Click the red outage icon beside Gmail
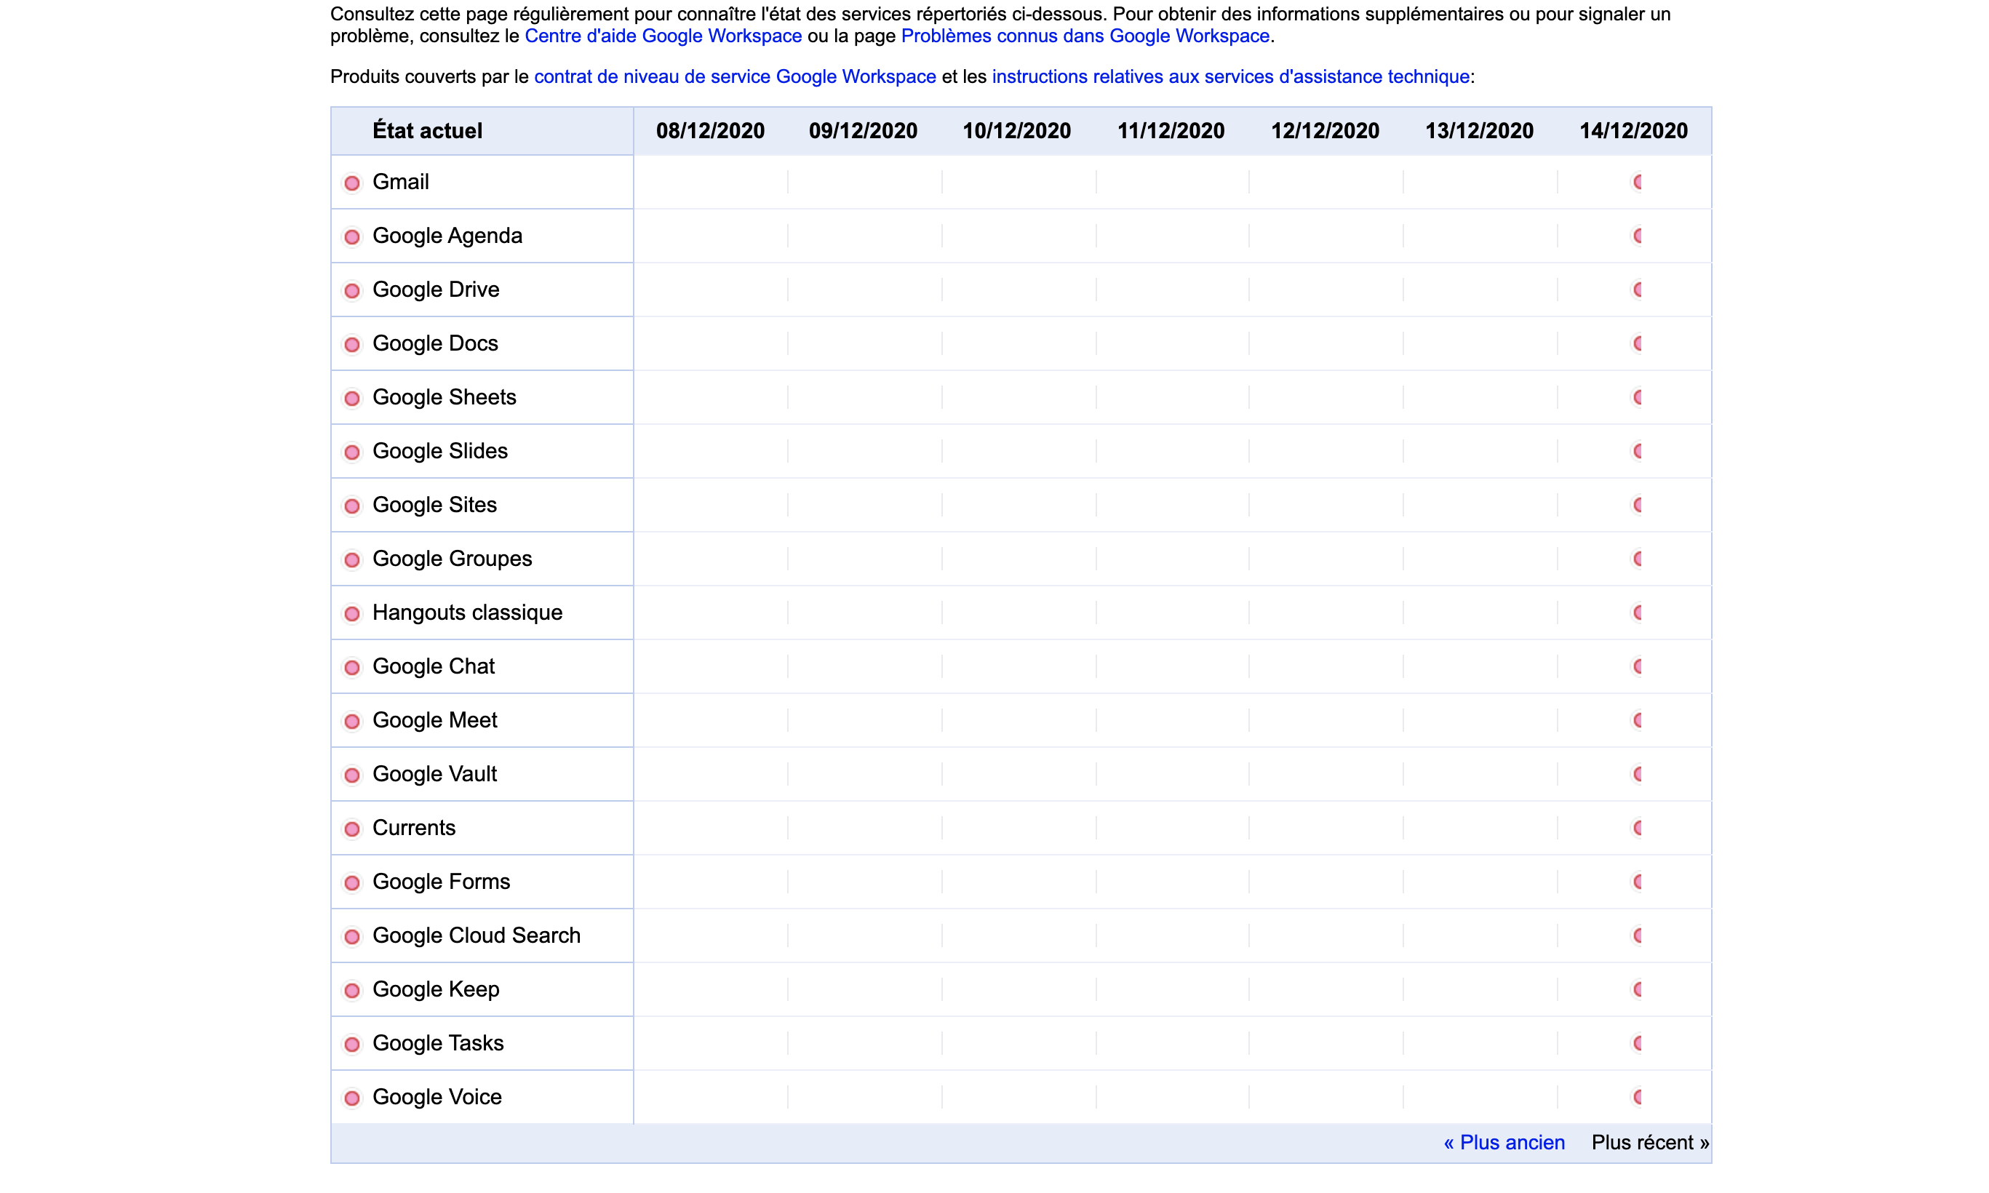Image resolution: width=1989 pixels, height=1193 pixels. click(352, 183)
